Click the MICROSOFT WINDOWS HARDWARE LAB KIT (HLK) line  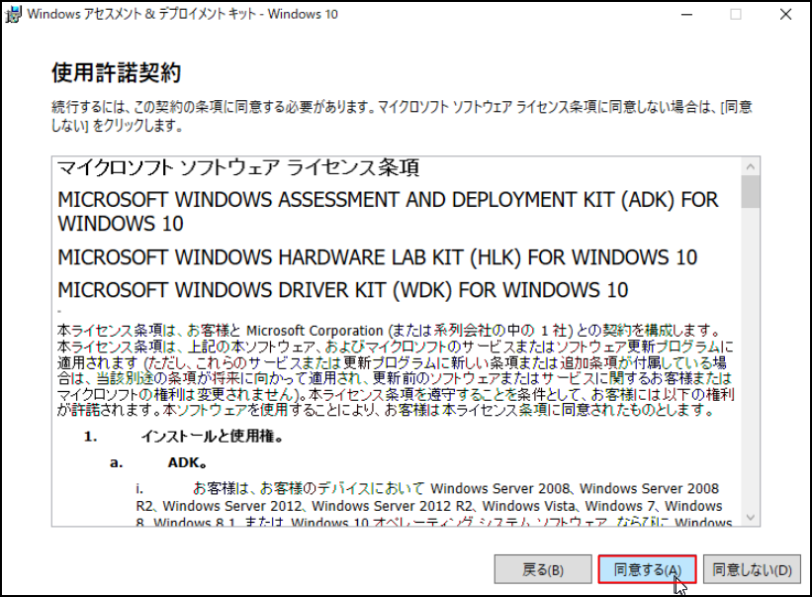click(378, 257)
